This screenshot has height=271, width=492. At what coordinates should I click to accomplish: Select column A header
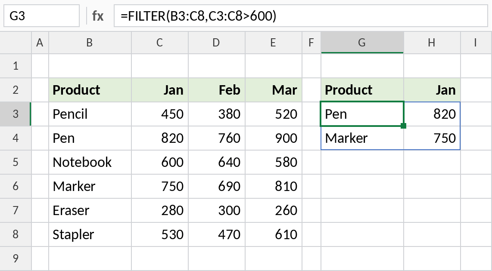[x=40, y=42]
